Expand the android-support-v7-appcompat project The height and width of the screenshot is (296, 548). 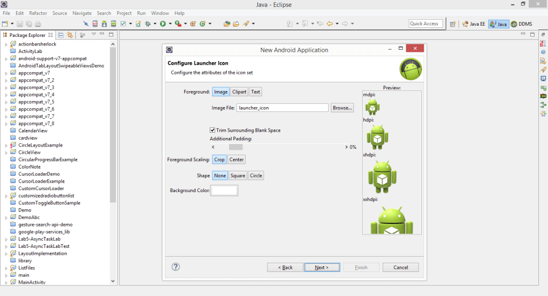pyautogui.click(x=6, y=59)
